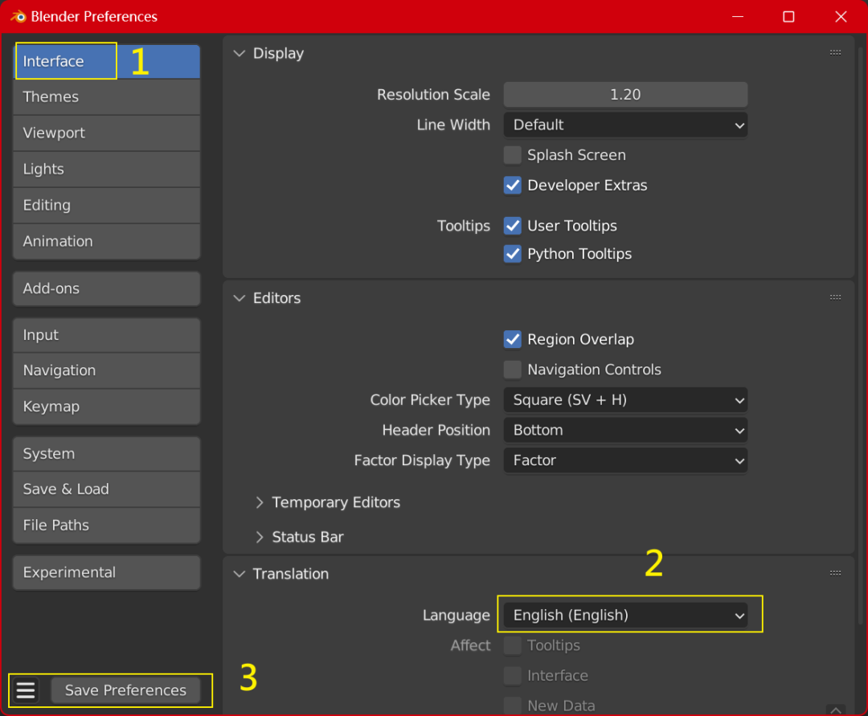868x716 pixels.
Task: Open the File Paths tab
Action: pyautogui.click(x=107, y=525)
